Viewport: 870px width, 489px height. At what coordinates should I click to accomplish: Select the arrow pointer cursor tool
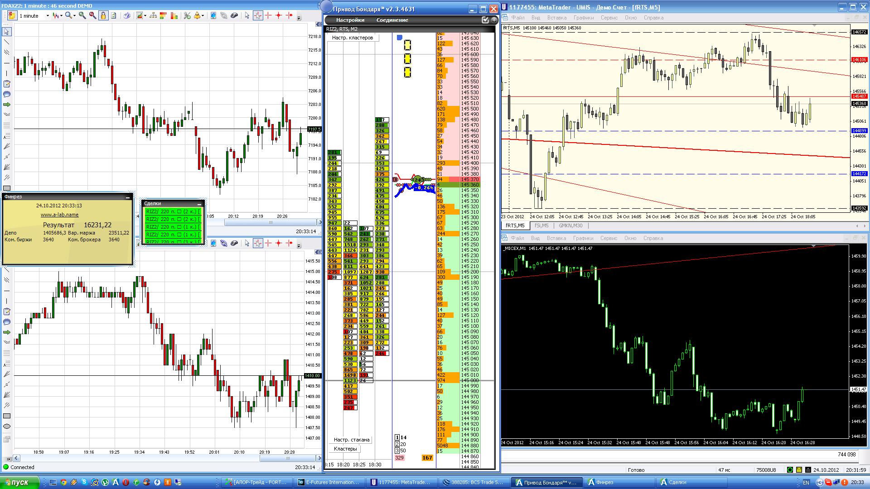[247, 15]
